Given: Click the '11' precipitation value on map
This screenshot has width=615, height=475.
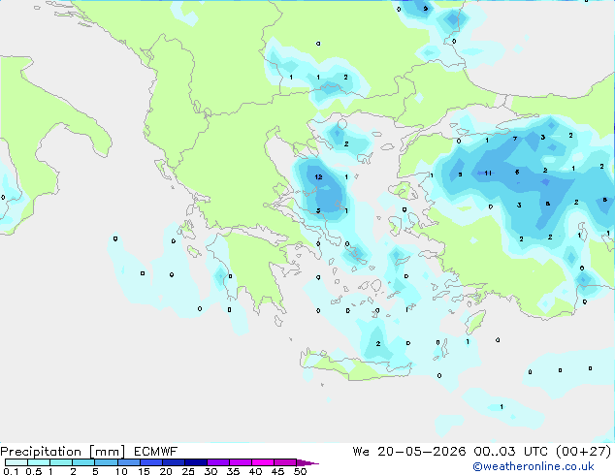Looking at the screenshot, I should point(488,173).
